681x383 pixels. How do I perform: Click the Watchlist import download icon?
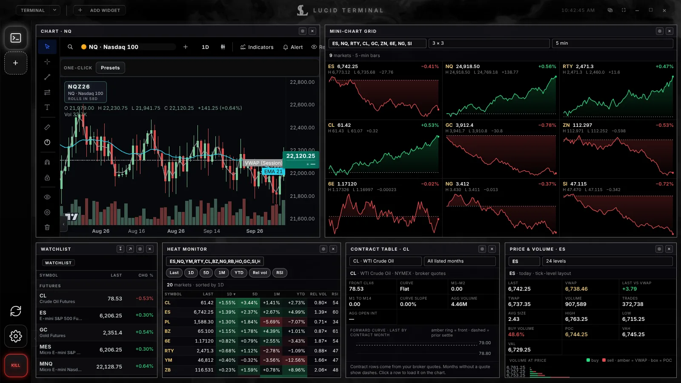[x=120, y=249]
